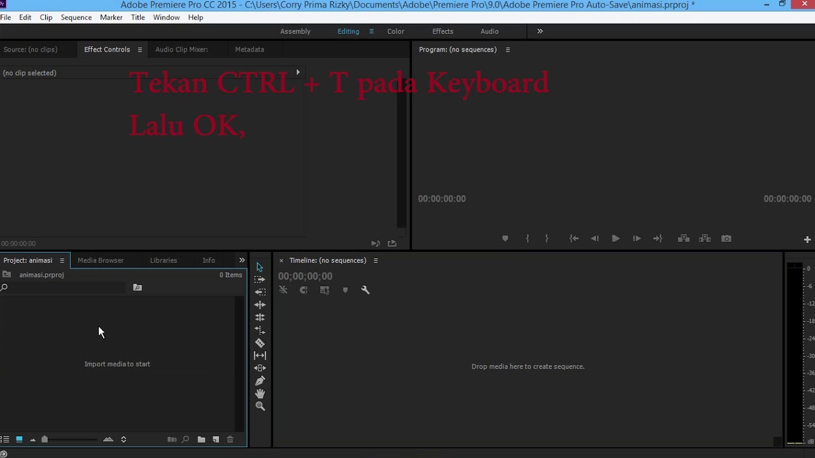This screenshot has height=458, width=815.
Task: Add a marker in Program monitor
Action: click(505, 239)
